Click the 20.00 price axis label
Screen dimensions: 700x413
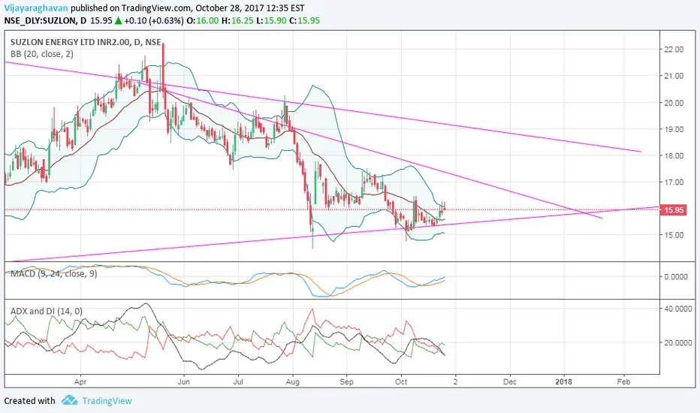[674, 103]
